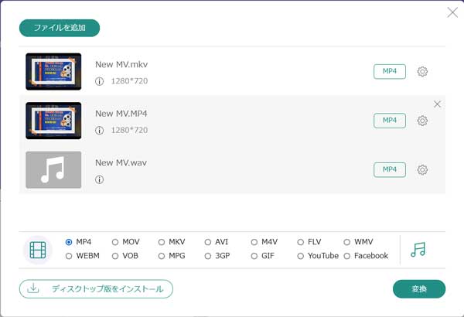Open settings gear for New MV.MP4
The height and width of the screenshot is (317, 464).
pos(422,121)
